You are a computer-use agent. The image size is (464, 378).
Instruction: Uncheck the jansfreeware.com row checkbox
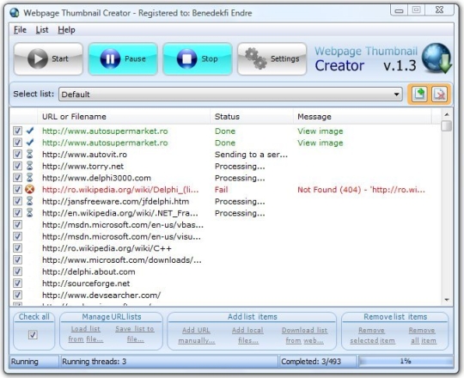click(17, 201)
